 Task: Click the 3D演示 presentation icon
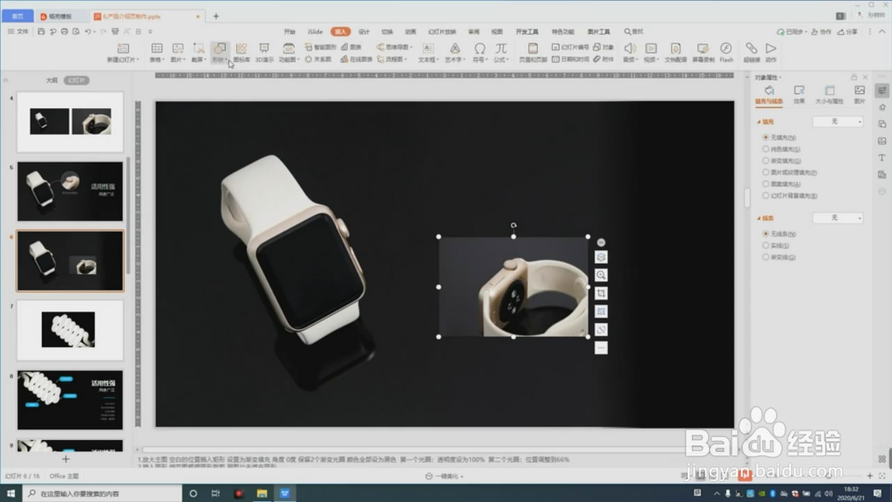[x=264, y=52]
